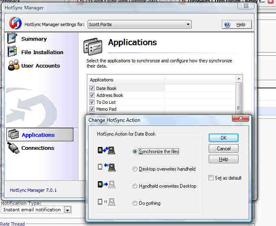
Task: Click the large Applications header icon
Action: [x=93, y=46]
